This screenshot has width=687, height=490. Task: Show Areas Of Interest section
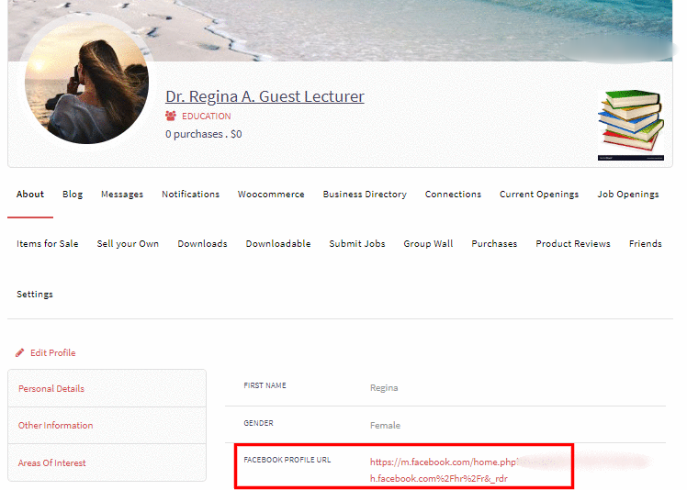(x=52, y=463)
